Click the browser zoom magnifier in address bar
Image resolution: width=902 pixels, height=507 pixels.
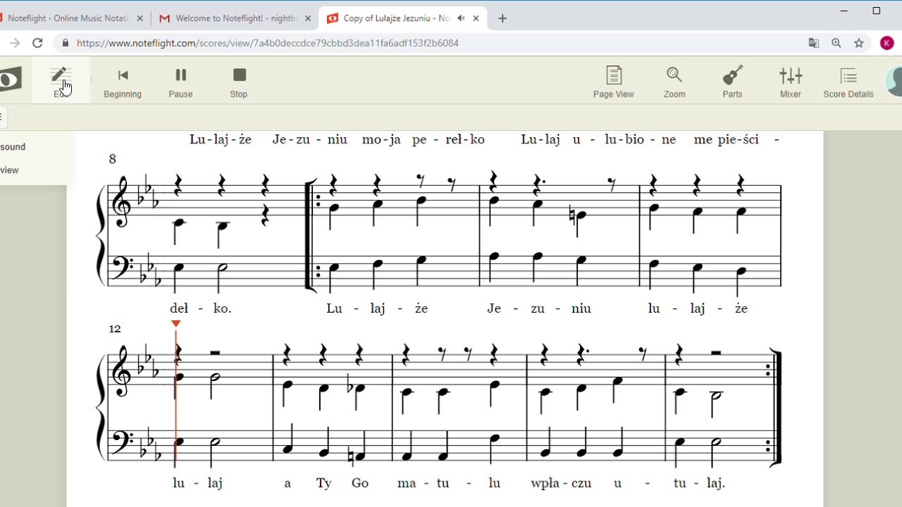point(836,43)
